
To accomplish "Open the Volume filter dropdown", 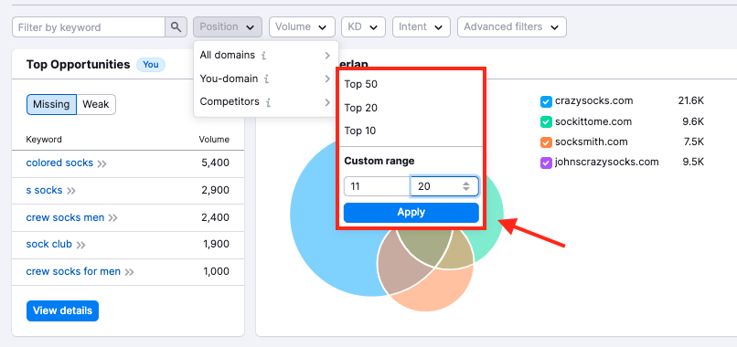I will (302, 27).
